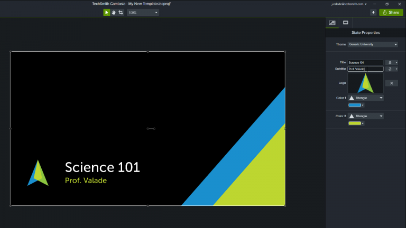Viewport: 406px width, 228px height.
Task: Click the canvas center rotation handle
Action: click(x=151, y=128)
